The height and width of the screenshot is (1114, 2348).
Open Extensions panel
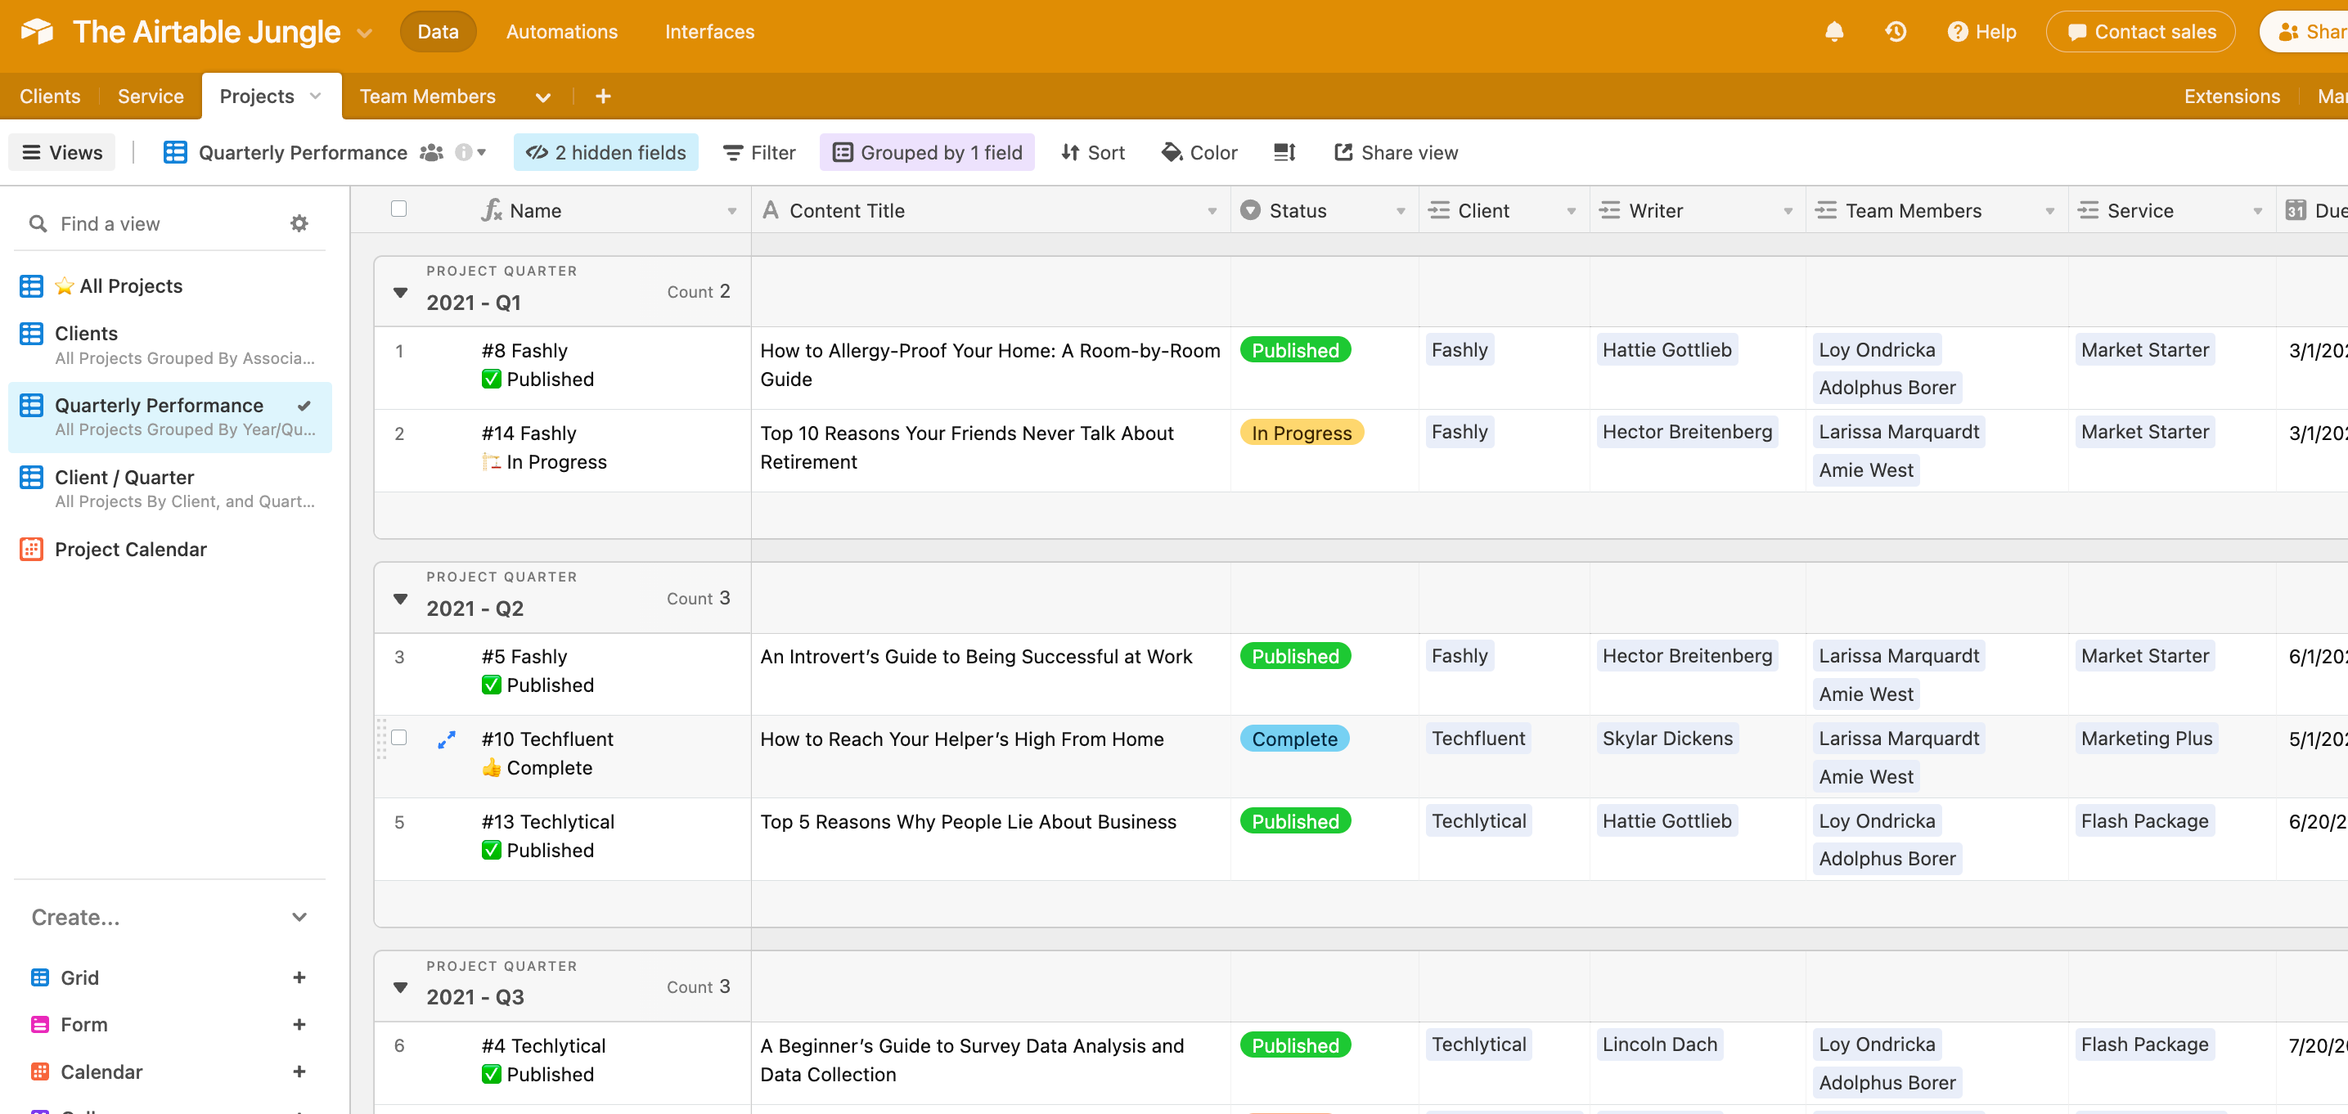[x=2231, y=96]
